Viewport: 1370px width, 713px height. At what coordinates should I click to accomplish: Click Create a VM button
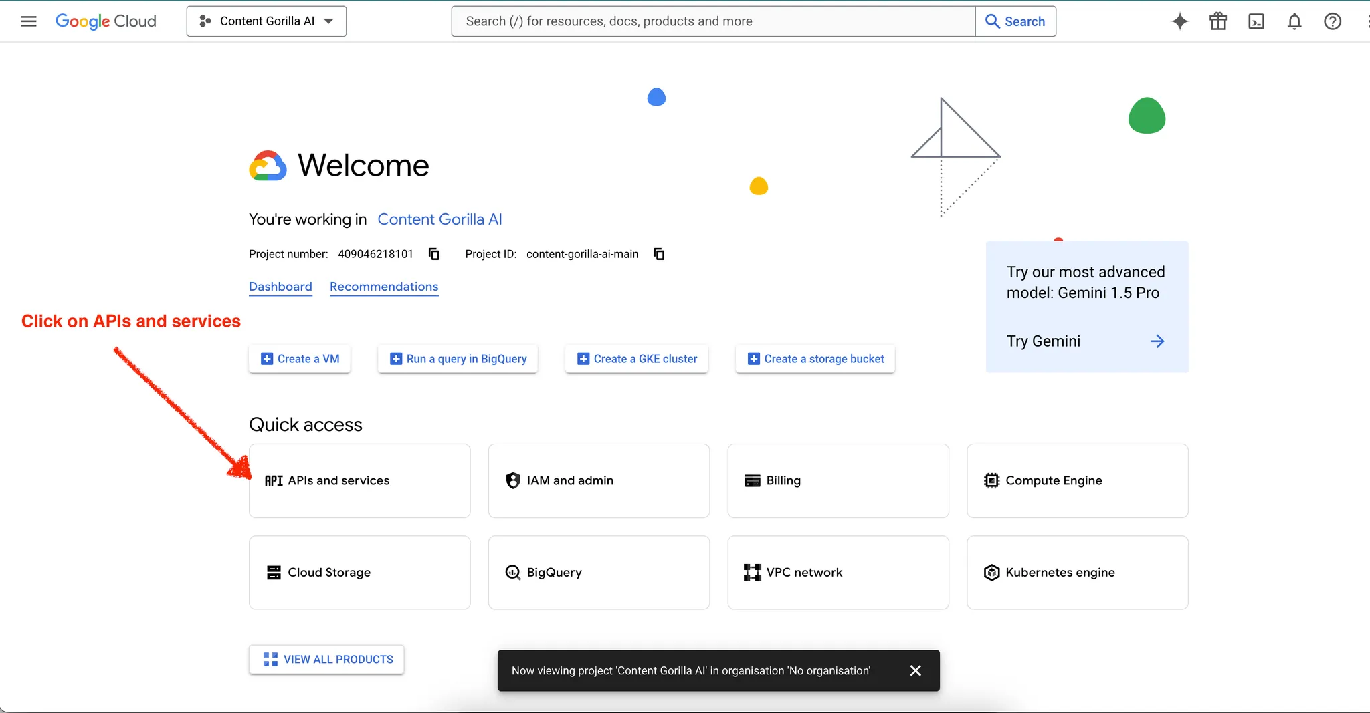coord(300,359)
